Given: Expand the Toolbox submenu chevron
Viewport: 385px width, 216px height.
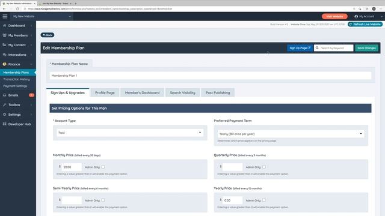Looking at the screenshot, I should (31, 105).
